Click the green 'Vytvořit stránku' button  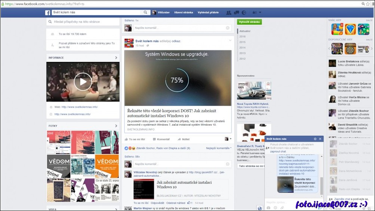pos(250,22)
